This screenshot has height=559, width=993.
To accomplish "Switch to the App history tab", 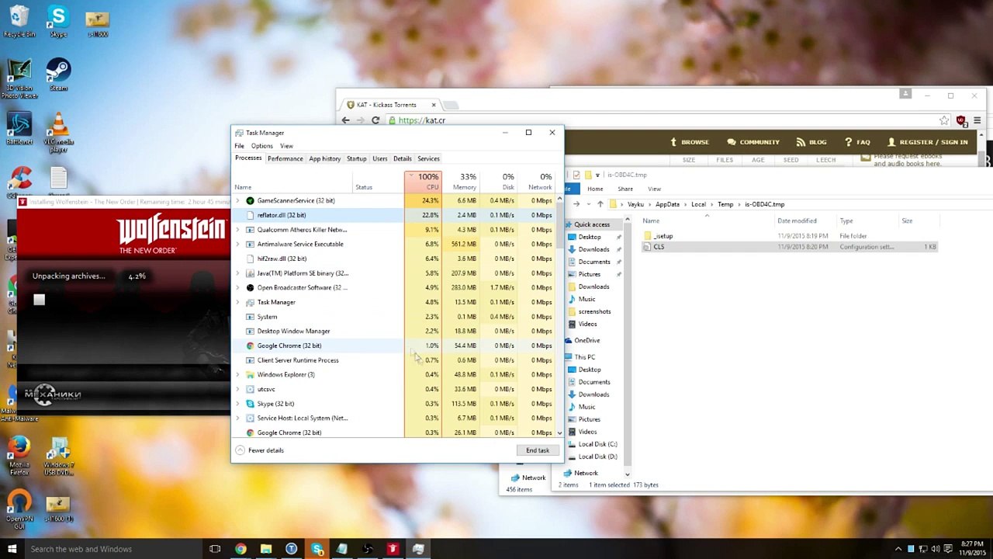I will (x=324, y=158).
